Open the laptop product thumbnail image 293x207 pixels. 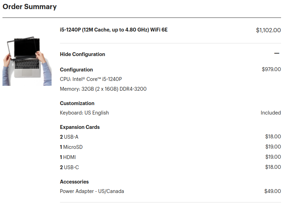click(27, 61)
